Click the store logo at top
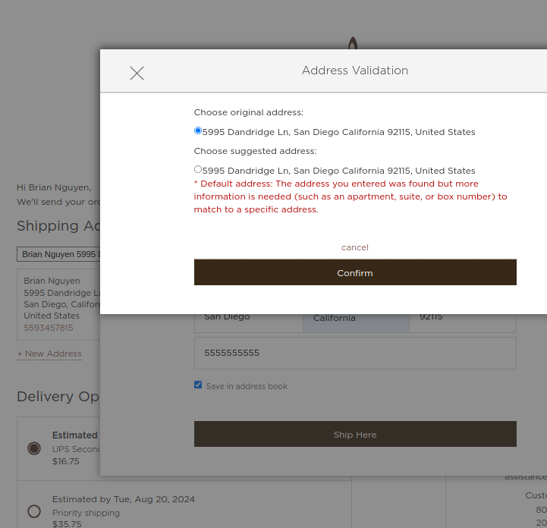Viewport: 547px width, 528px height. coord(352,42)
